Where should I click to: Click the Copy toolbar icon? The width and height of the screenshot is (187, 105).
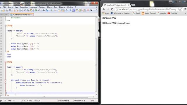point(28,10)
